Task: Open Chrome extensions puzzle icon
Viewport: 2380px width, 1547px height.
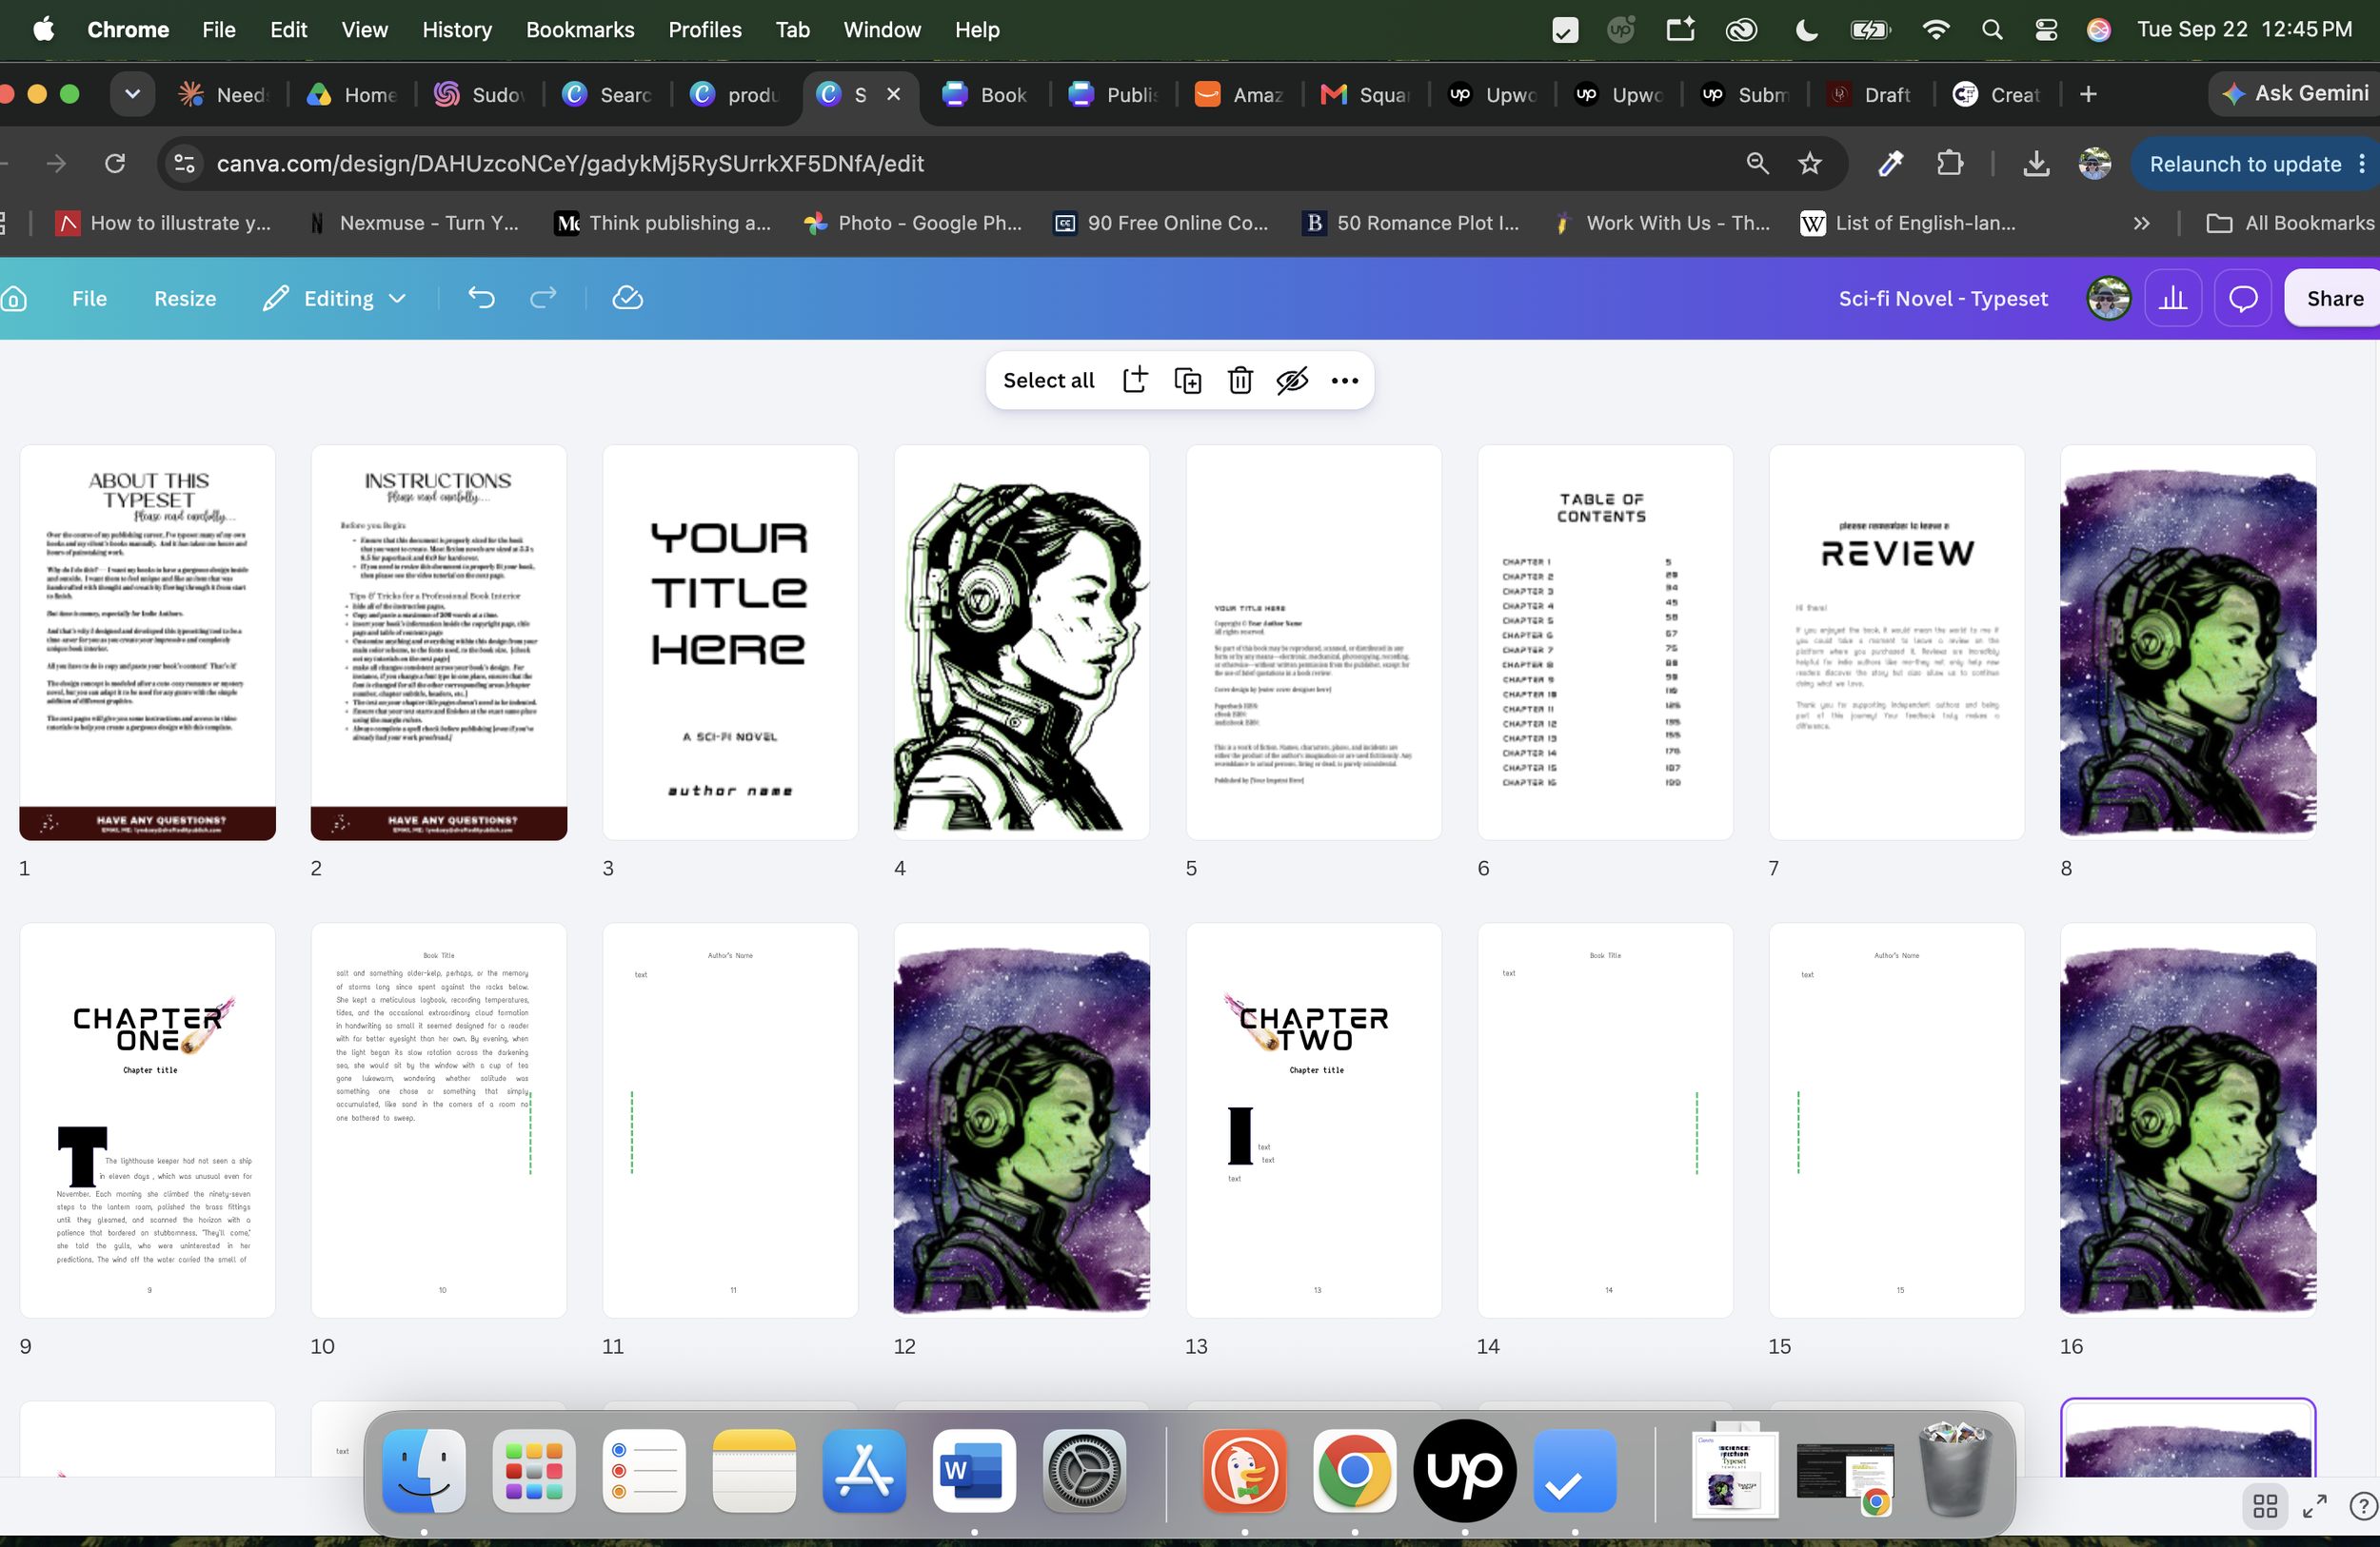Action: 1949,163
